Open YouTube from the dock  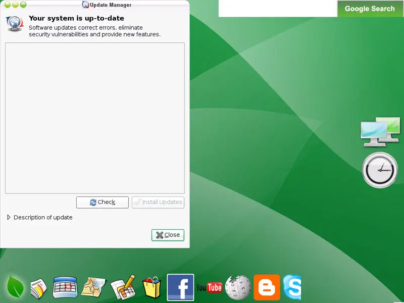(x=209, y=287)
